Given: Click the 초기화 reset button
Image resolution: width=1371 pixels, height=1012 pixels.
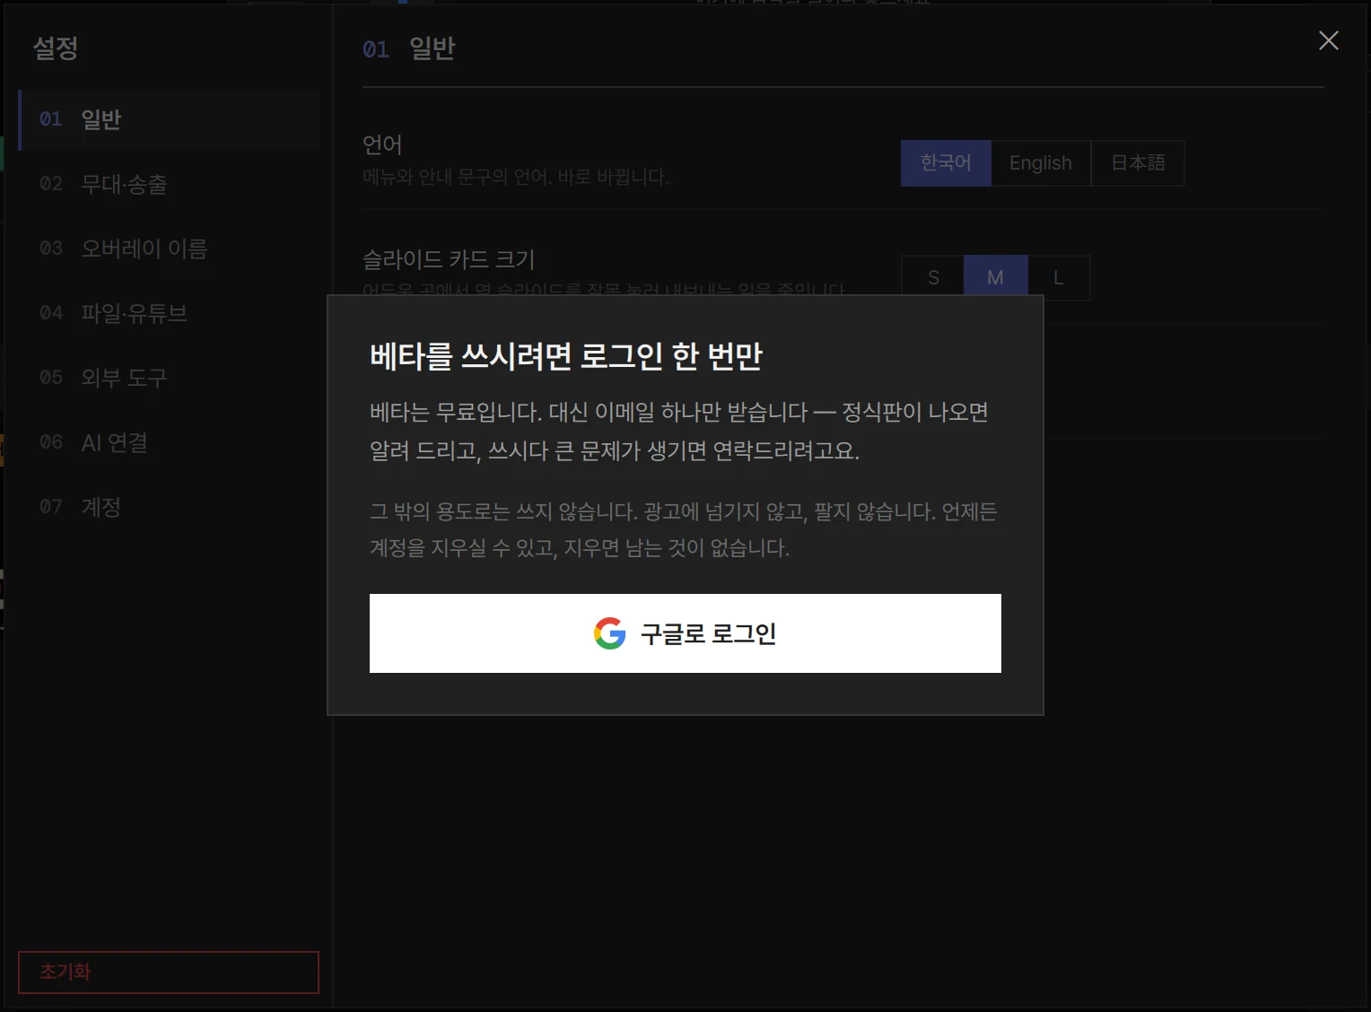Looking at the screenshot, I should tap(169, 973).
